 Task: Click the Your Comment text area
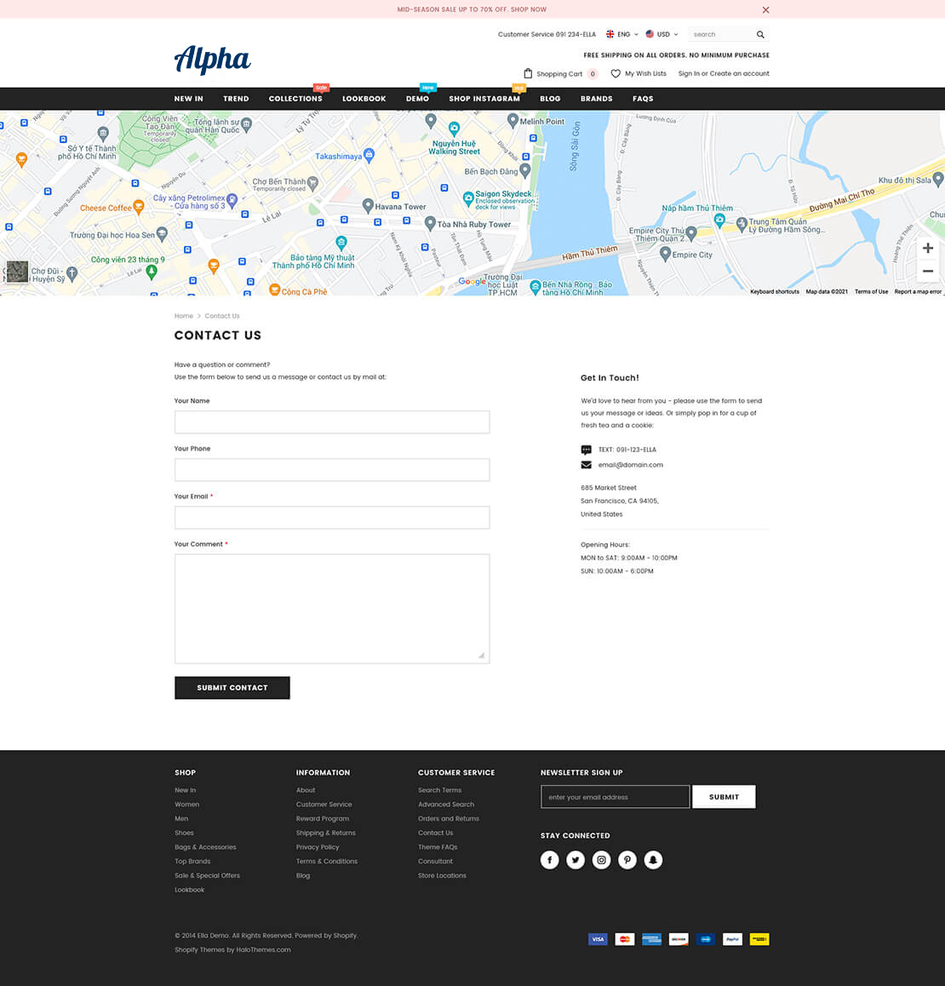pyautogui.click(x=332, y=608)
